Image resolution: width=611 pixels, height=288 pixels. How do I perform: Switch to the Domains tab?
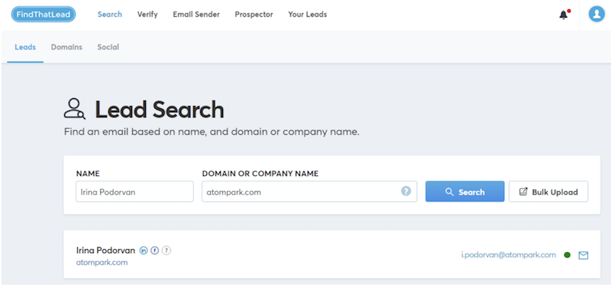tap(66, 47)
